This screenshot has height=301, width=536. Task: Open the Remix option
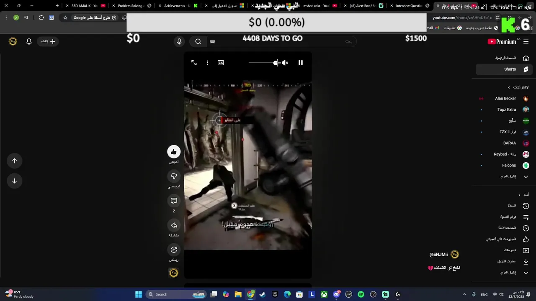click(174, 250)
